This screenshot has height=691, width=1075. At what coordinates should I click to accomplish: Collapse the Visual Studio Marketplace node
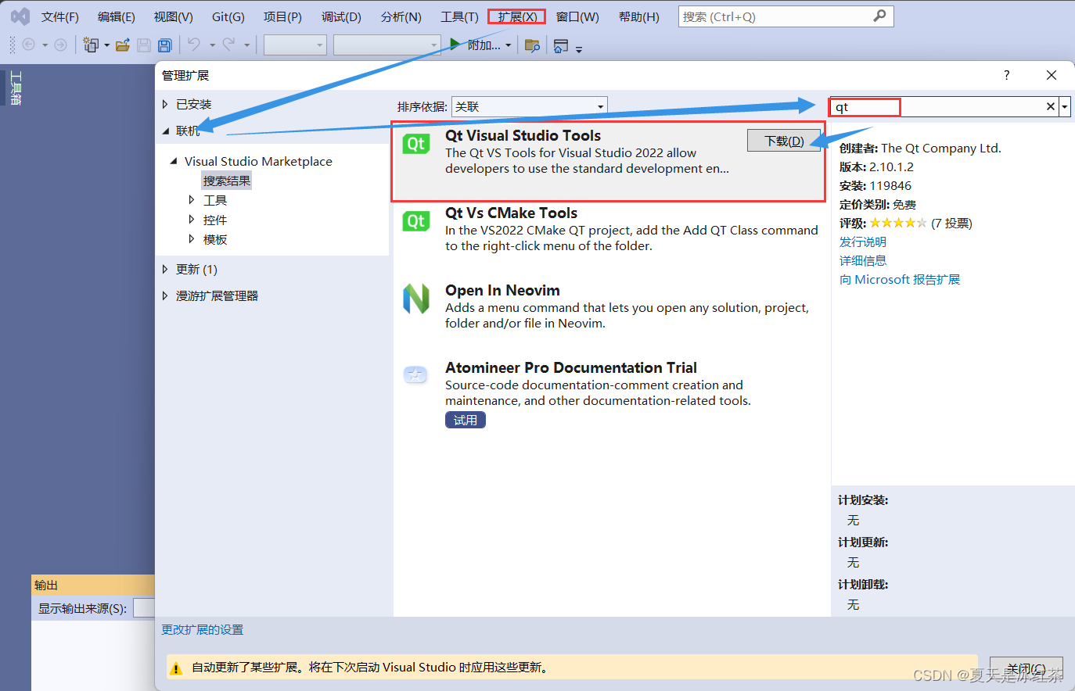[173, 161]
